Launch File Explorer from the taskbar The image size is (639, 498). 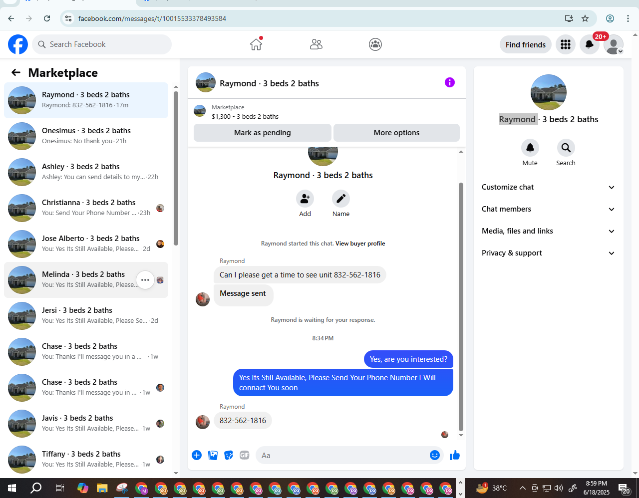point(102,488)
